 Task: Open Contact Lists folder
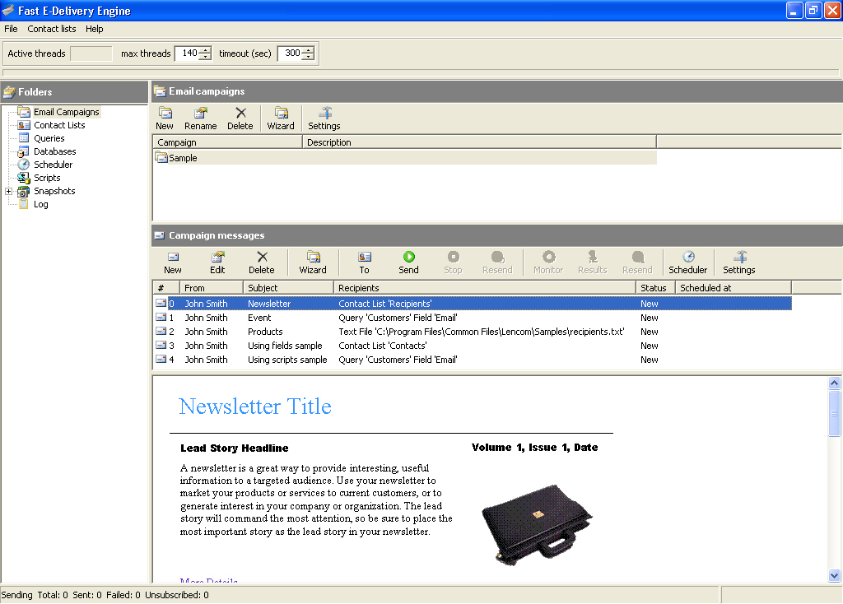coord(59,125)
